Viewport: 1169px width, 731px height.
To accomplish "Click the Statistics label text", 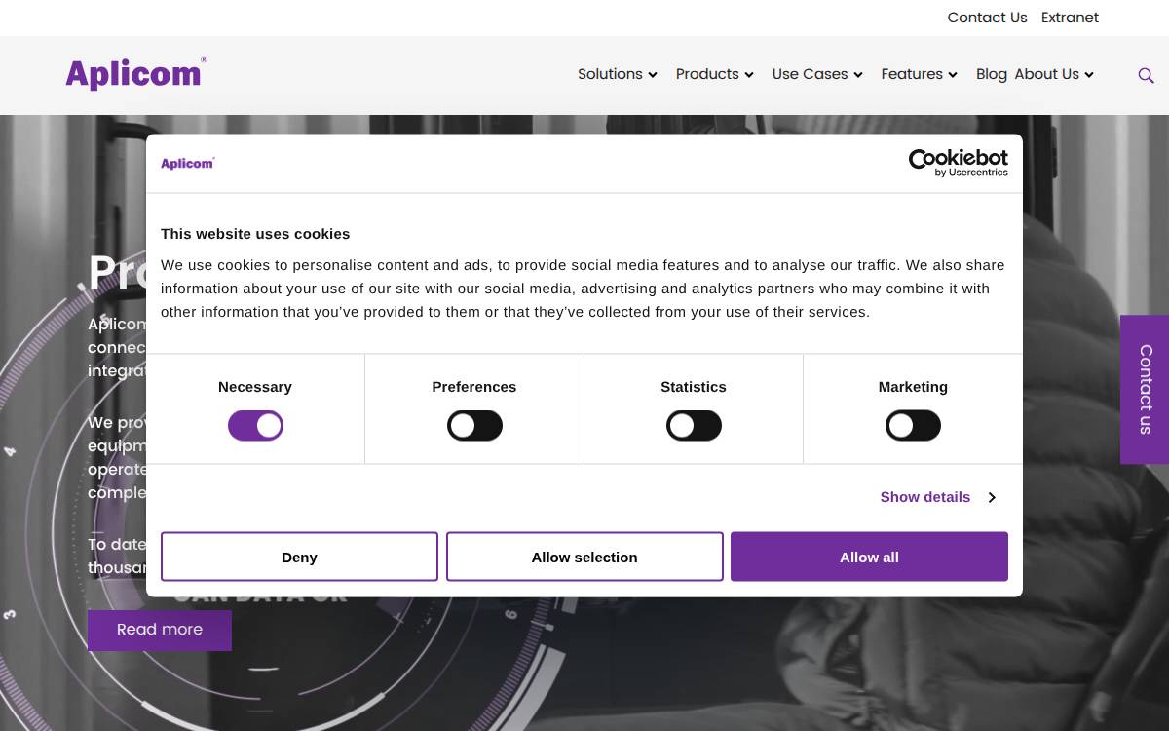I will click(694, 387).
